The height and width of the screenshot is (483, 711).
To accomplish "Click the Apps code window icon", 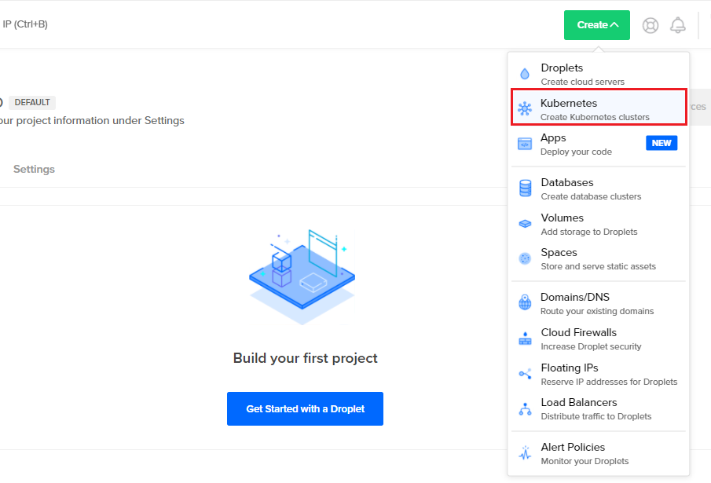I will pos(525,144).
